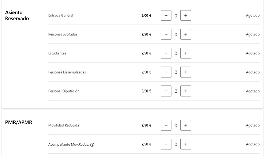Click the Movilidad Reducida quantity number
Viewport: 265px width, 156px height.
click(176, 126)
